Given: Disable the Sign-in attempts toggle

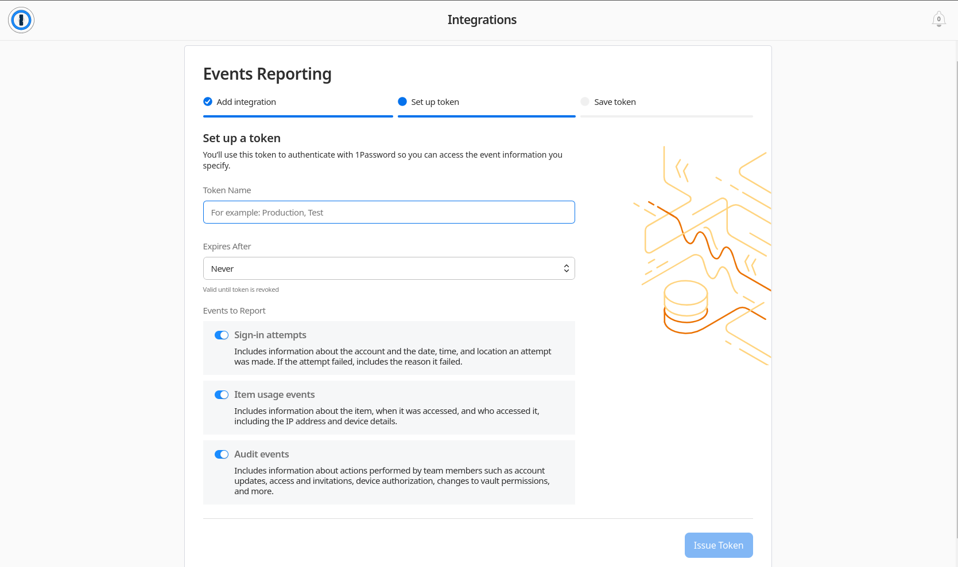Looking at the screenshot, I should tap(222, 335).
